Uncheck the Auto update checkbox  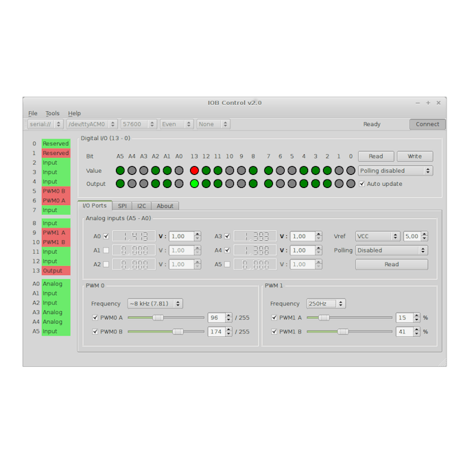coord(361,184)
